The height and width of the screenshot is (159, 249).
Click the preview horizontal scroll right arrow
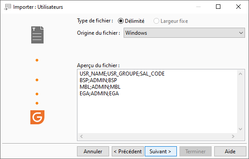233,136
